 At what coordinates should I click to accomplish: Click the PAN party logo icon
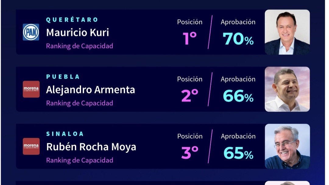click(31, 32)
